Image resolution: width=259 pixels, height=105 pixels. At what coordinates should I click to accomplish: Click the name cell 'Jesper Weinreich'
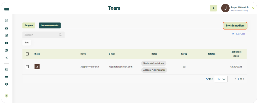click(90, 67)
